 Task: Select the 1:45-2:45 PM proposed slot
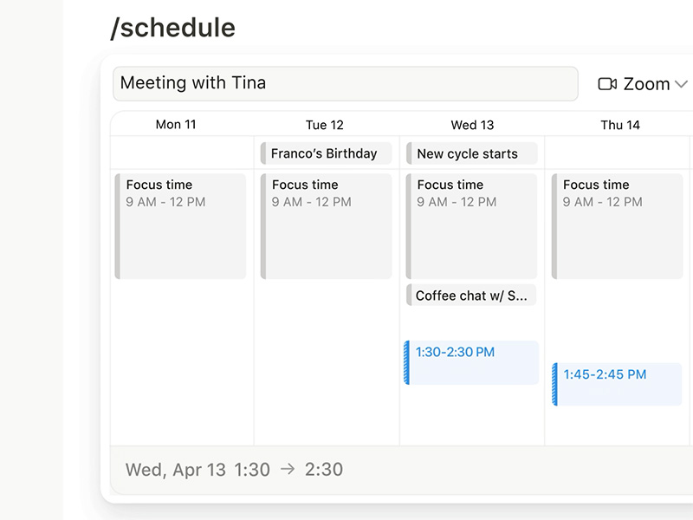point(618,384)
